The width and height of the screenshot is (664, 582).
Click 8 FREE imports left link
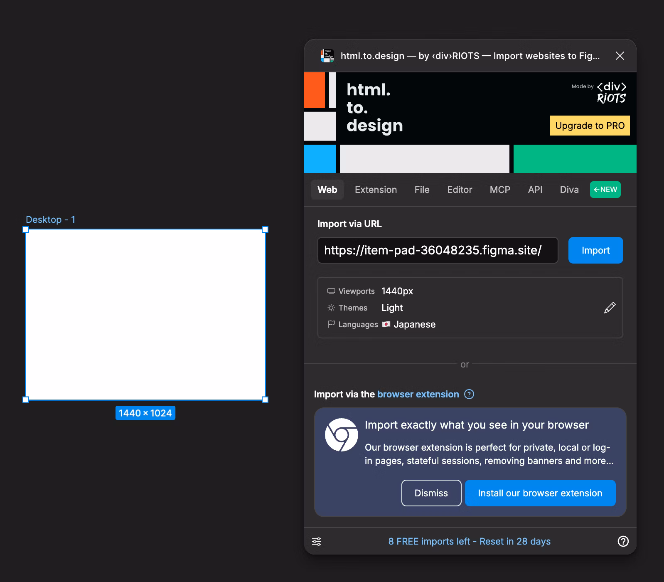(x=469, y=541)
